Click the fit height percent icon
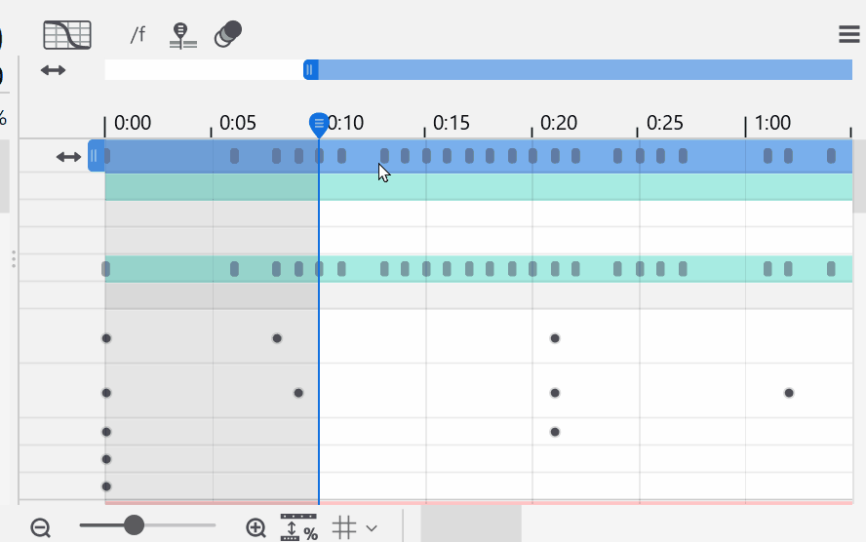866x542 pixels. coord(298,527)
